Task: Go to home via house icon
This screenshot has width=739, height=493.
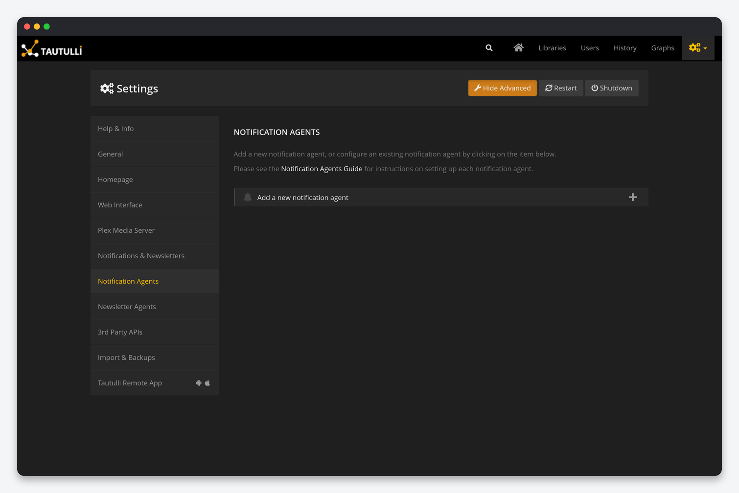Action: (518, 47)
